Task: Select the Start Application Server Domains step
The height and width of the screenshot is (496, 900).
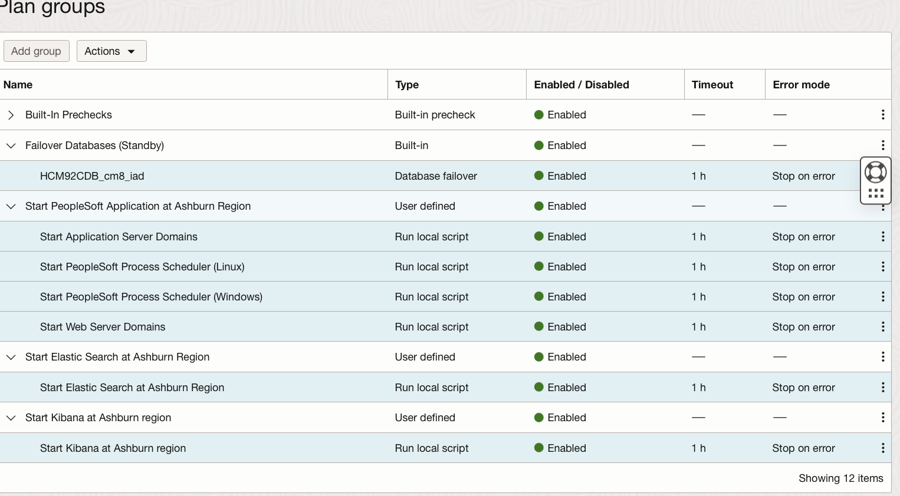Action: [119, 237]
